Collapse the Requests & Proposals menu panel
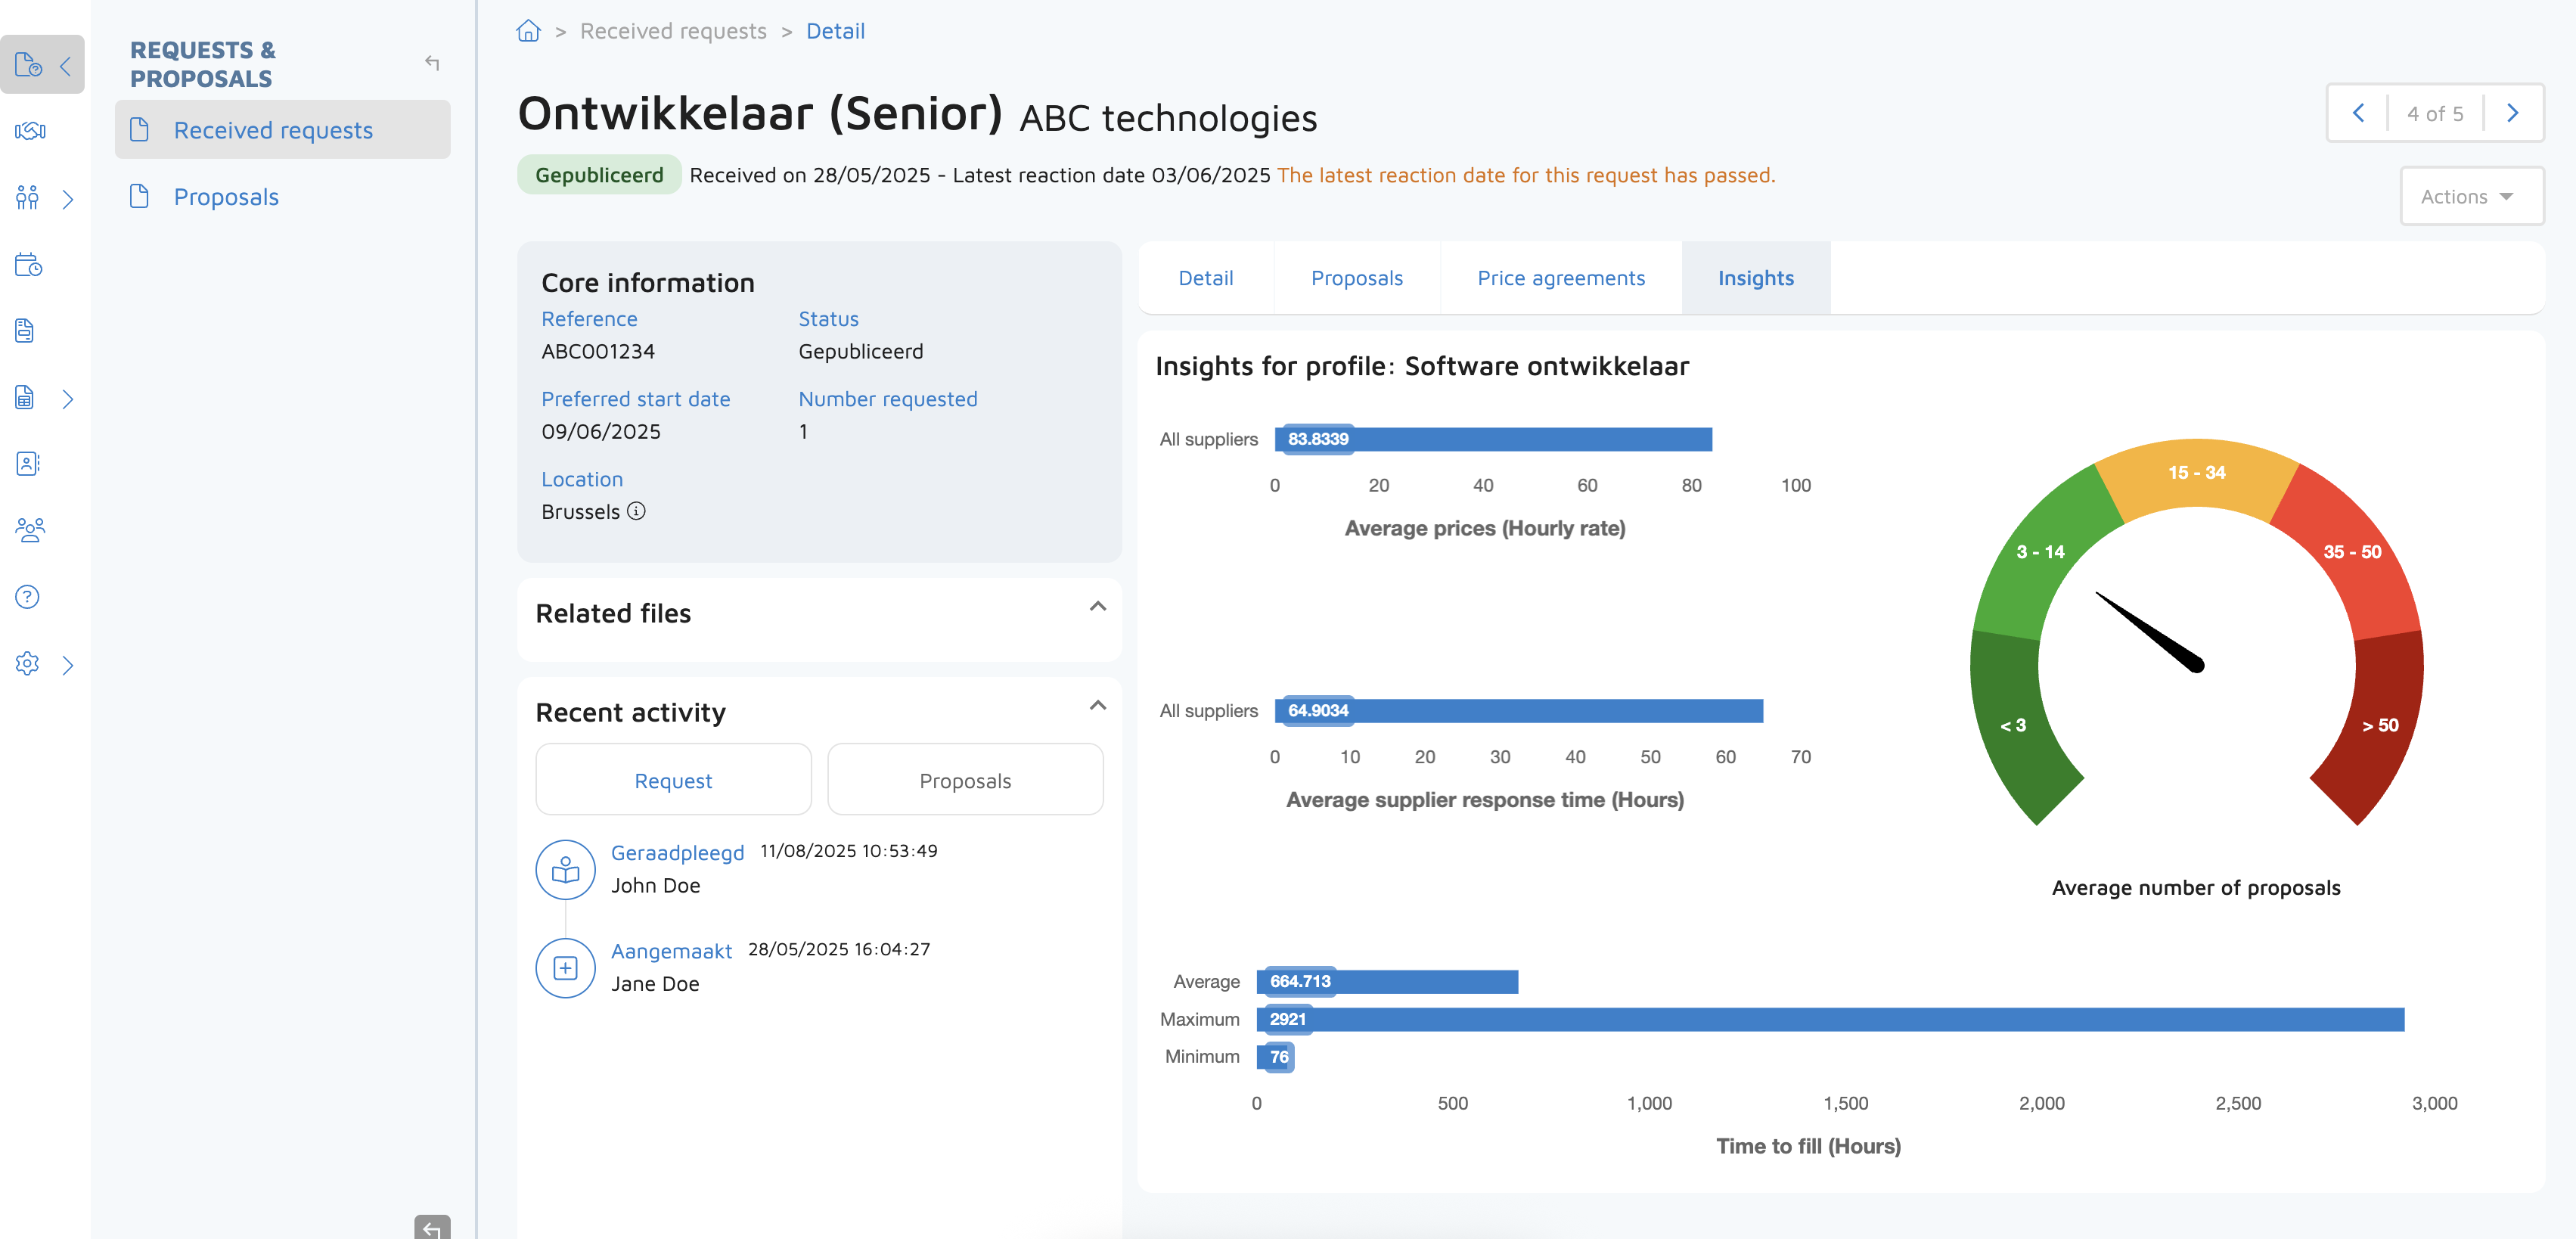The width and height of the screenshot is (2576, 1239). point(432,63)
